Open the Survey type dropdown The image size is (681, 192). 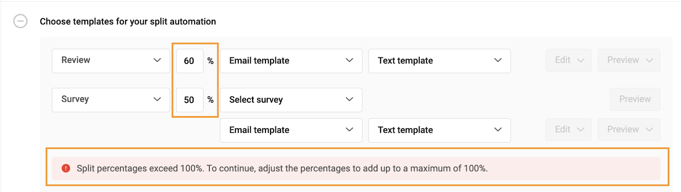pyautogui.click(x=111, y=100)
